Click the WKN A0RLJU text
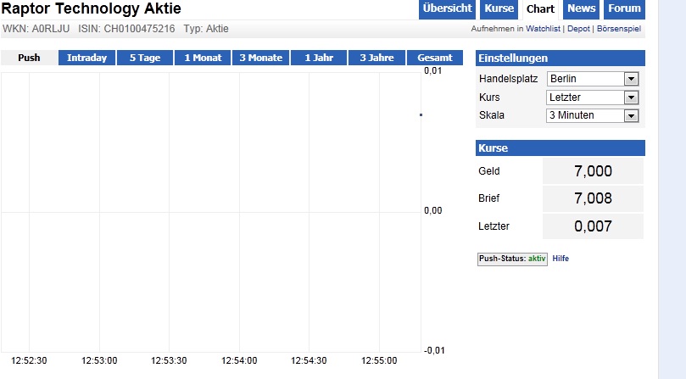 tap(36, 29)
